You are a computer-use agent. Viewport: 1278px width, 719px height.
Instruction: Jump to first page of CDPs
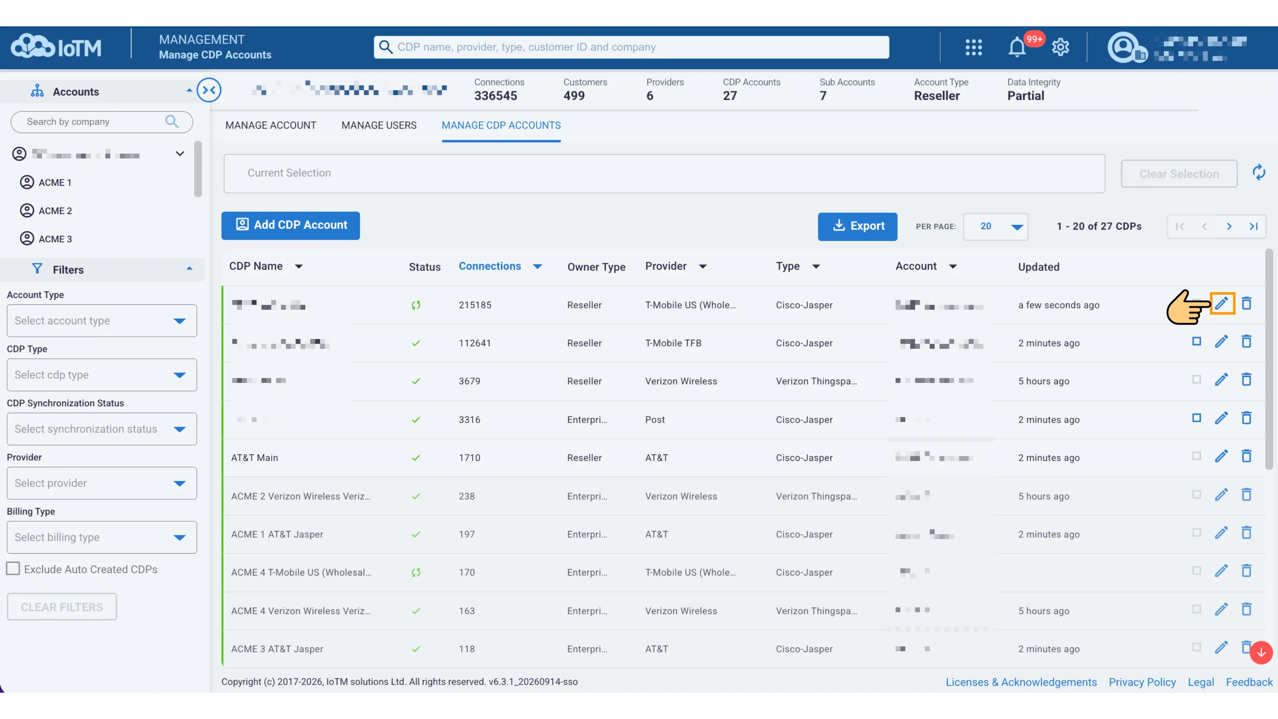coord(1180,226)
